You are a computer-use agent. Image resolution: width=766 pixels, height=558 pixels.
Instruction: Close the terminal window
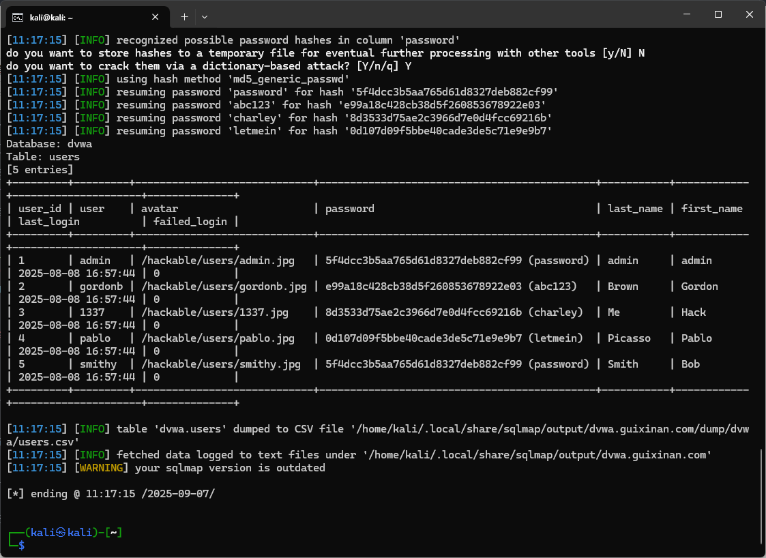pos(750,14)
